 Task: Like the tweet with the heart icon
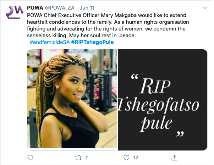[x=126, y=158]
